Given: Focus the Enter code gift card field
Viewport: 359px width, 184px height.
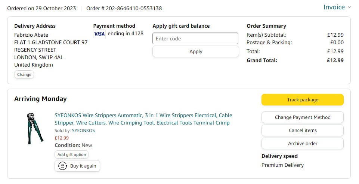Looking at the screenshot, I should click(195, 39).
